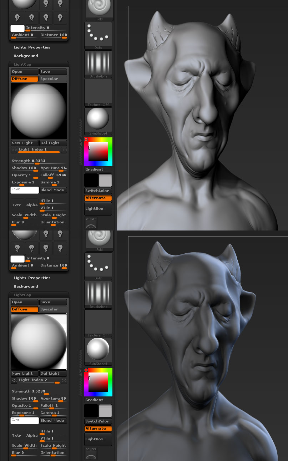288x461 pixels.
Task: Open SkinShade4 material sphere in upper screenshot
Action: click(98, 121)
